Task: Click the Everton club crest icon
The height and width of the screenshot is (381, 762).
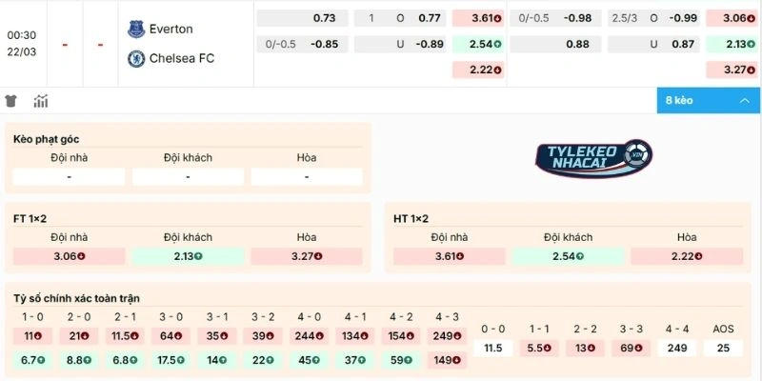Action: [x=135, y=30]
